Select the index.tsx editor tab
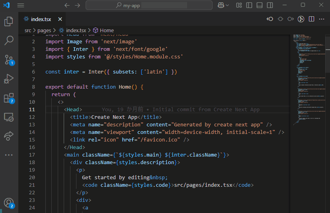 tap(42, 19)
